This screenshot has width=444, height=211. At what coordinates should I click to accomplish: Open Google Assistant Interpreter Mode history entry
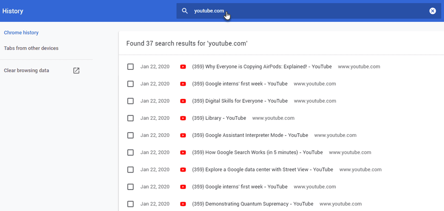[250, 135]
